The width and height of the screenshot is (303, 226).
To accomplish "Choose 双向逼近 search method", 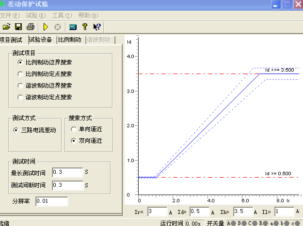I will [73, 140].
